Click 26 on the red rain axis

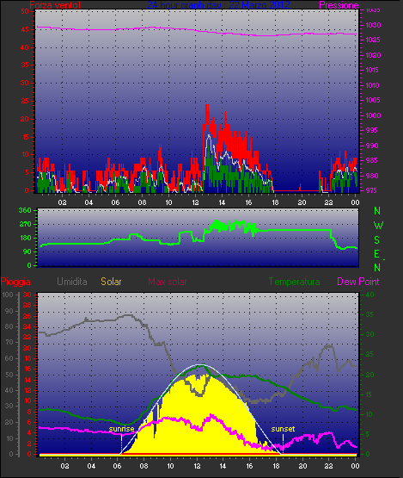[27, 316]
